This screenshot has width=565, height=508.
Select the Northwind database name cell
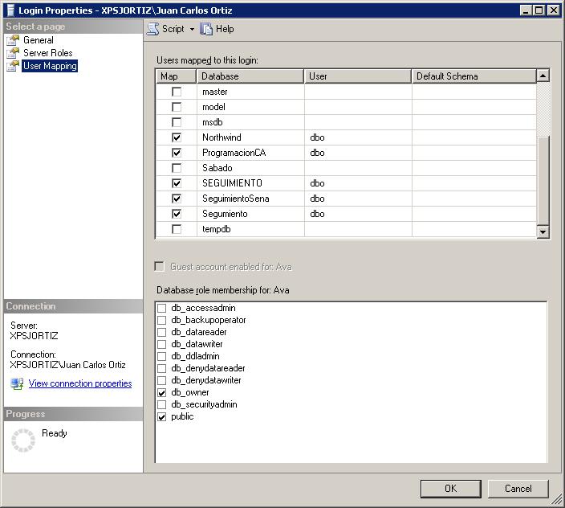250,137
